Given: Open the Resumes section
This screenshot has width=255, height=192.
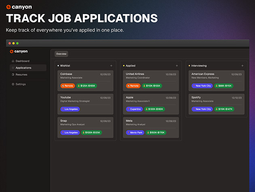Looking at the screenshot, I should 21,75.
